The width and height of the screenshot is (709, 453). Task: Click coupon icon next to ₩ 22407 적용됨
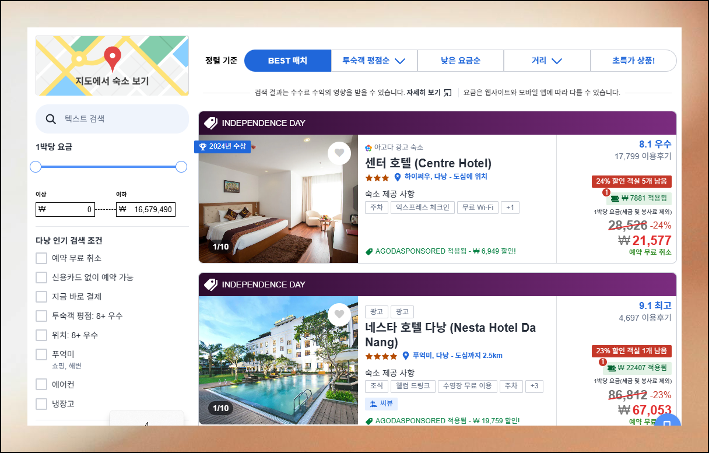[611, 368]
